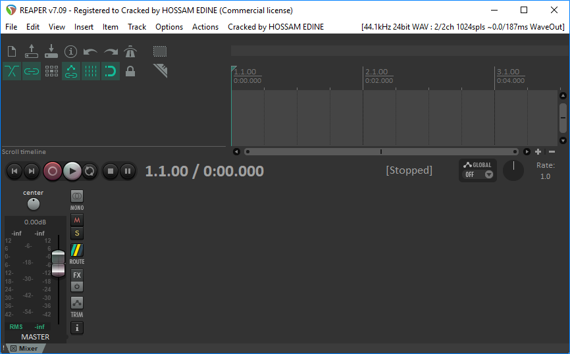Open the Actions menu
570x354 pixels.
[205, 27]
